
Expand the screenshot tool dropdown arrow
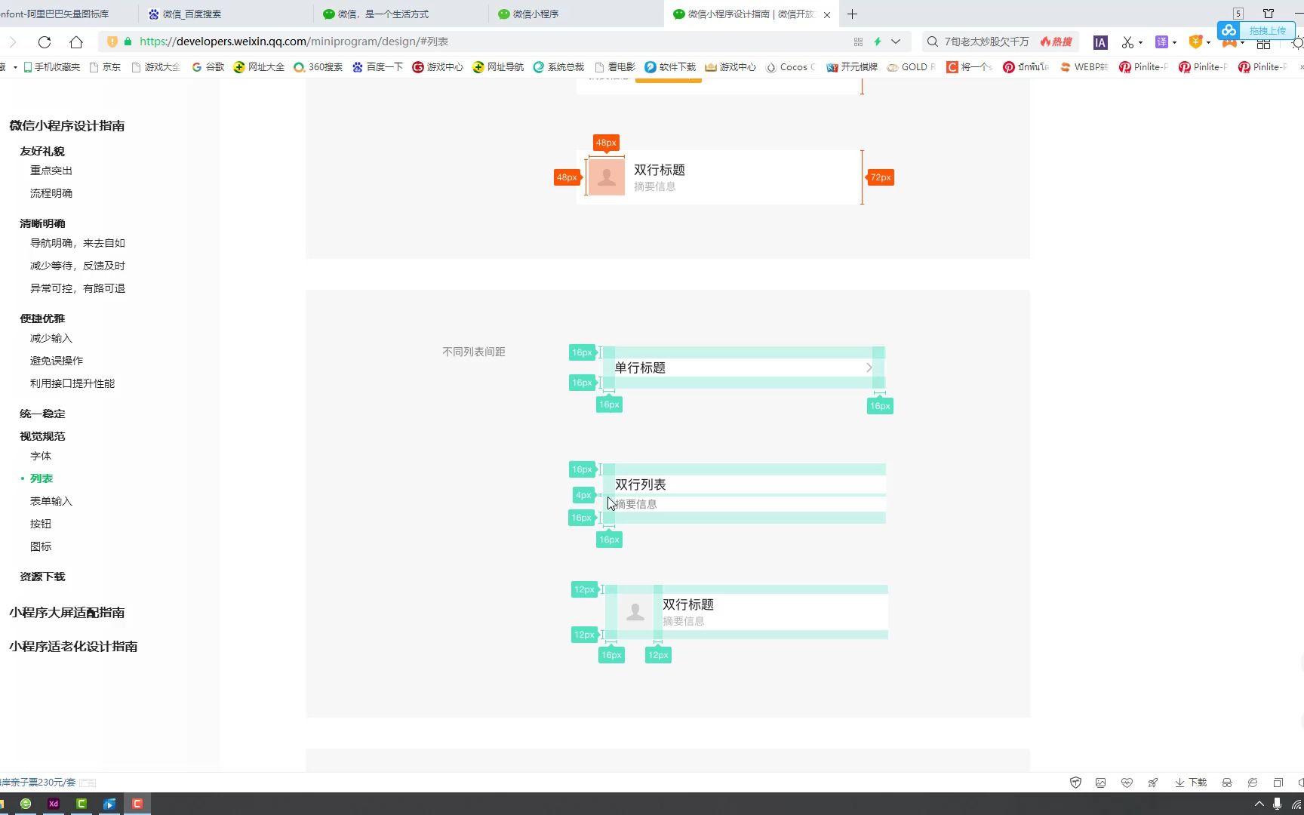point(1140,43)
